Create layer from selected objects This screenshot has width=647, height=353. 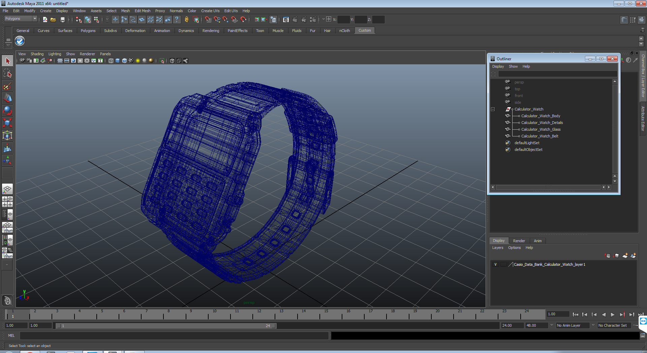pos(634,256)
